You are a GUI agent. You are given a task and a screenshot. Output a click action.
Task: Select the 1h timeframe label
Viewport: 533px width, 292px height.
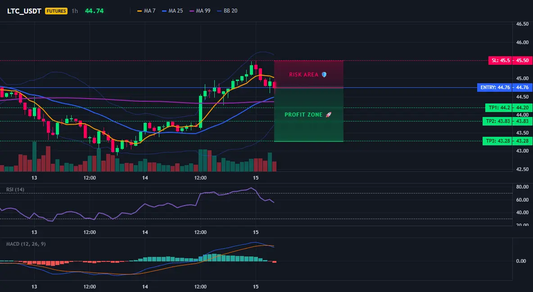tap(75, 11)
